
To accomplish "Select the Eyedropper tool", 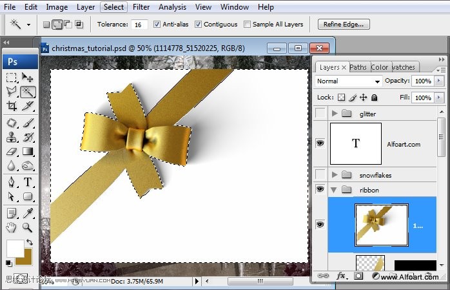I will click(x=28, y=214).
